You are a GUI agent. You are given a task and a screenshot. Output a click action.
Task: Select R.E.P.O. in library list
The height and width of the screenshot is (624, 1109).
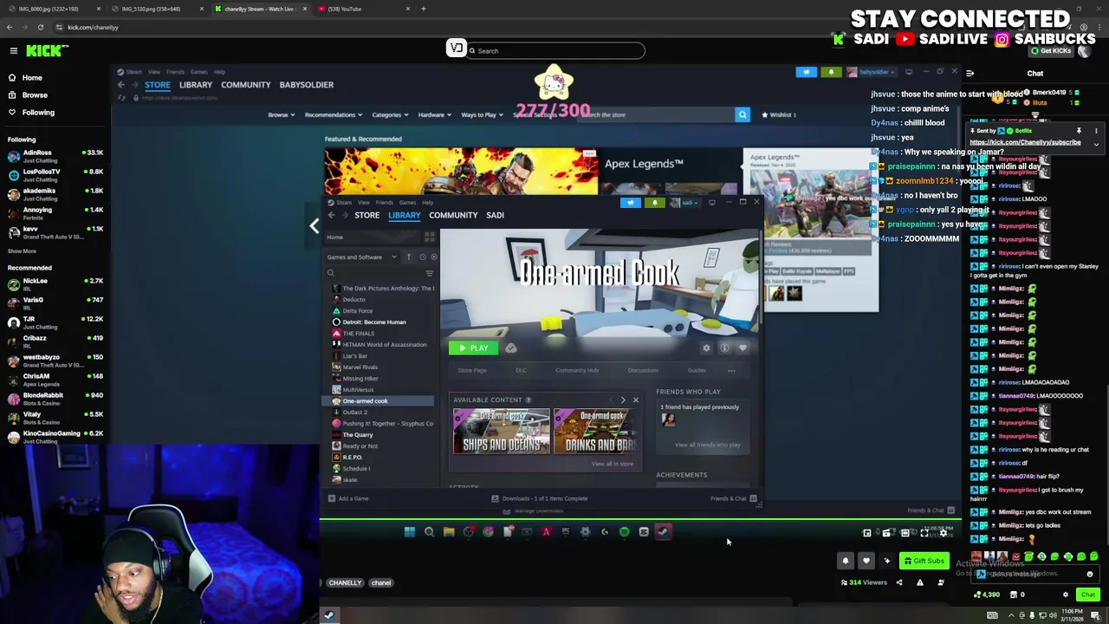pyautogui.click(x=352, y=457)
